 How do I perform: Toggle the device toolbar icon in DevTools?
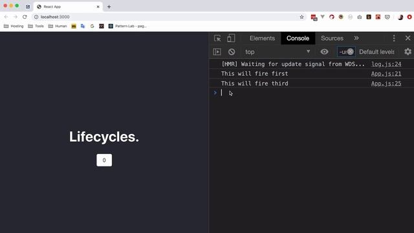tap(231, 38)
